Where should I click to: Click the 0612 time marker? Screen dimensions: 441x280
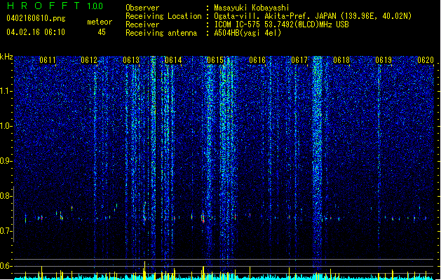click(89, 60)
